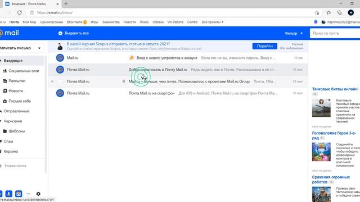360x202 pixels.
Task: Open 'Черновики' folder
Action: pos(13,121)
